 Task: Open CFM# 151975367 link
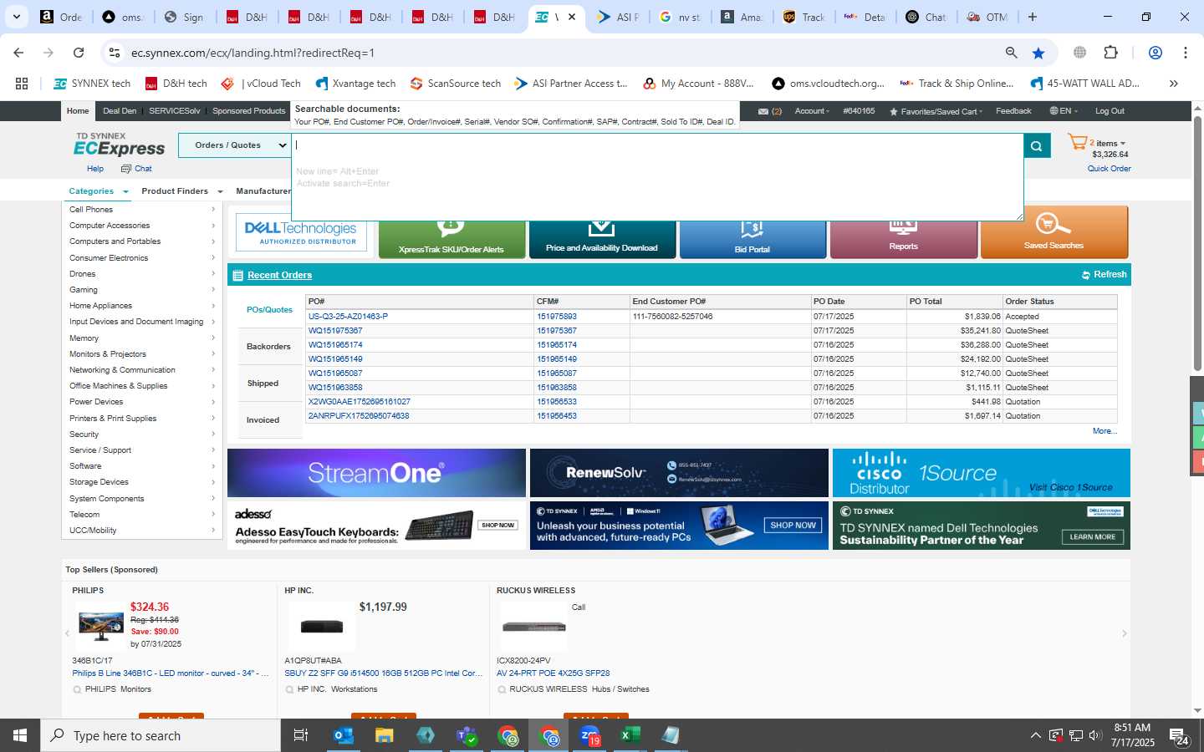pyautogui.click(x=557, y=331)
